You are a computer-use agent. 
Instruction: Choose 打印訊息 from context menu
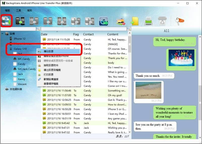(59, 75)
